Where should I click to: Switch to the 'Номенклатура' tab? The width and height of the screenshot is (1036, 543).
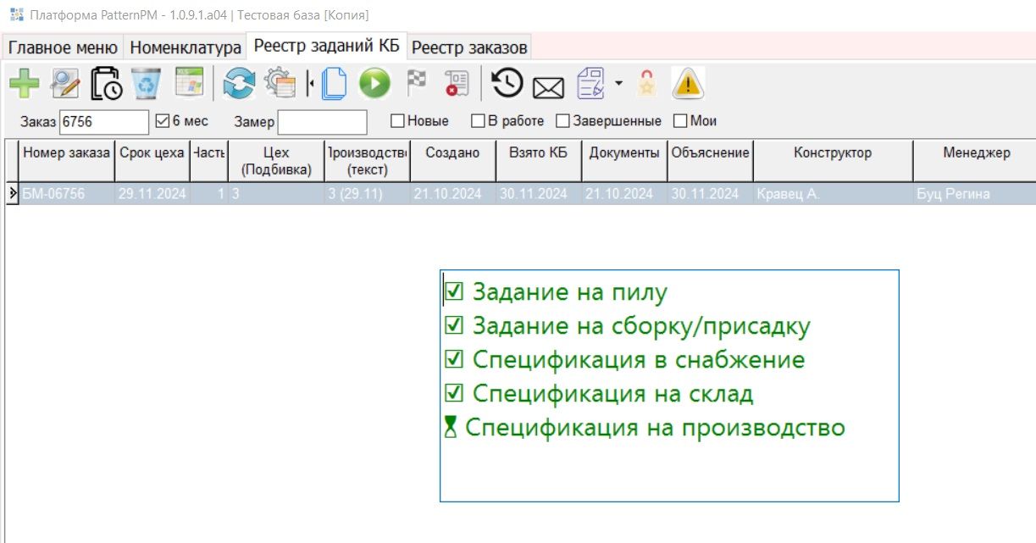[186, 47]
